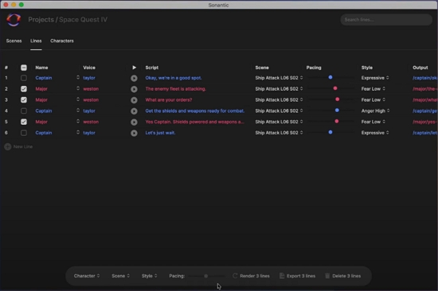Image resolution: width=438 pixels, height=291 pixels.
Task: Toggle the select-all checkbox in the header
Action: coord(24,68)
